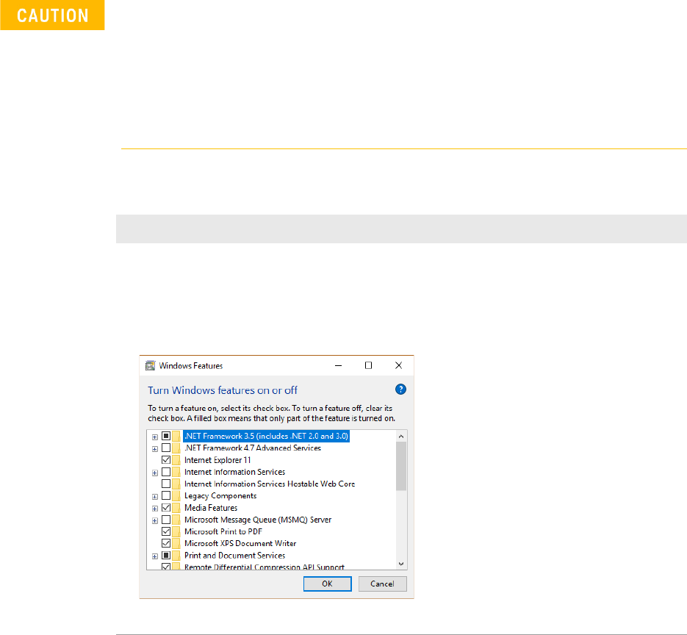Check the Legacy Components checkbox
687x635 pixels.
[x=166, y=495]
